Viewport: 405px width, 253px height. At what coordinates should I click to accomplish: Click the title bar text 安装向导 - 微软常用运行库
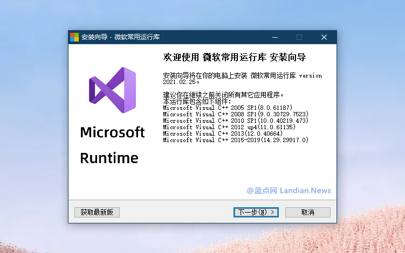pyautogui.click(x=121, y=37)
